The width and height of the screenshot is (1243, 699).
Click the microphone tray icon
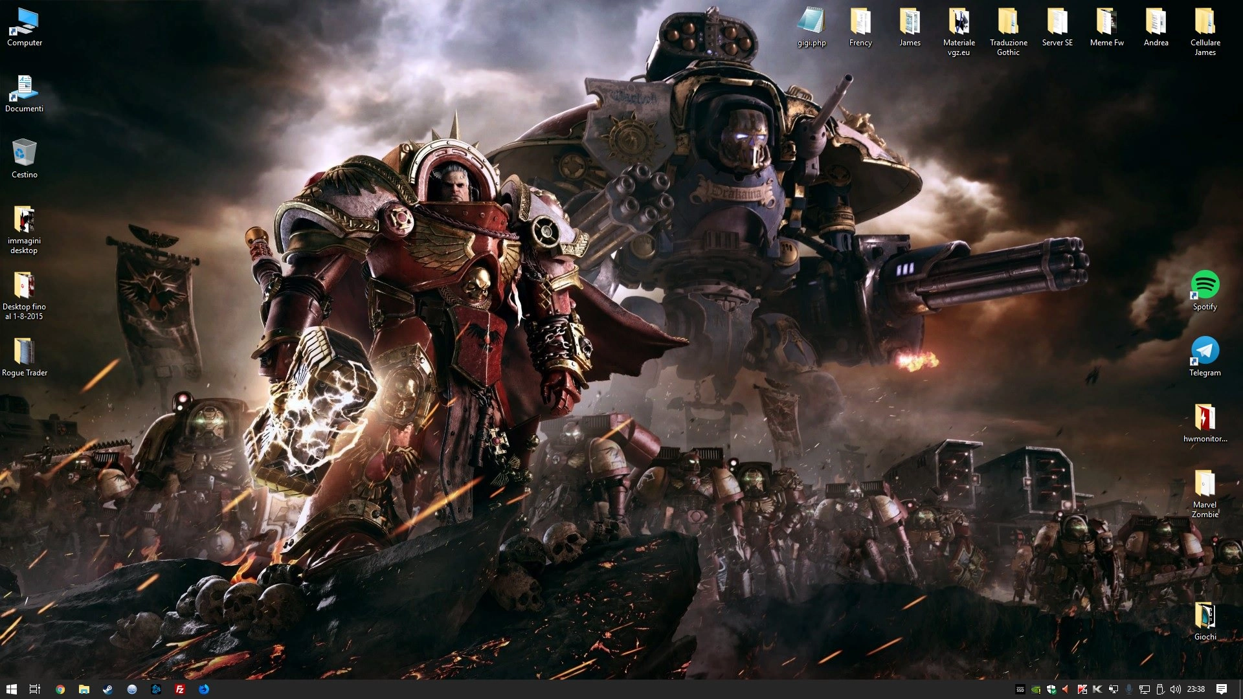click(x=1129, y=689)
